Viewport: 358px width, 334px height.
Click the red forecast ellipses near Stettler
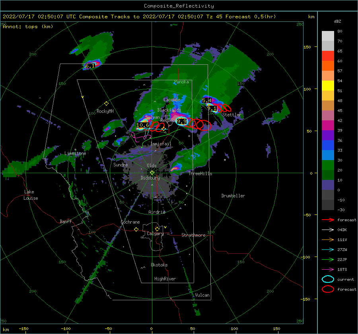[223, 108]
